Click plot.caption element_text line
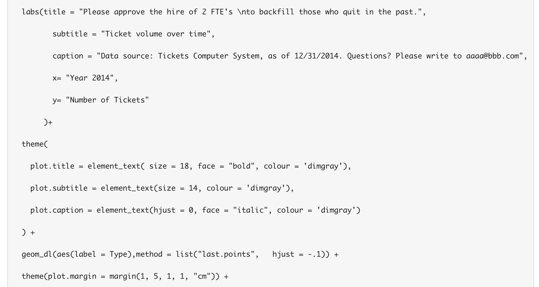This screenshot has width=539, height=287. click(195, 210)
